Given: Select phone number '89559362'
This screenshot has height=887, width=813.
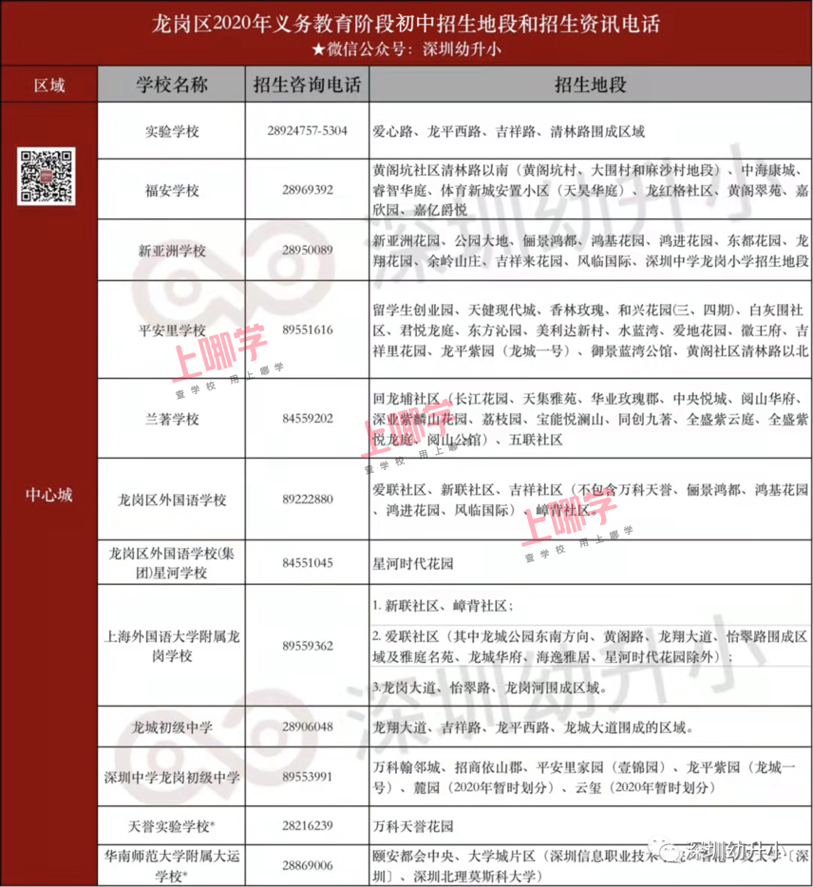Looking at the screenshot, I should [308, 646].
